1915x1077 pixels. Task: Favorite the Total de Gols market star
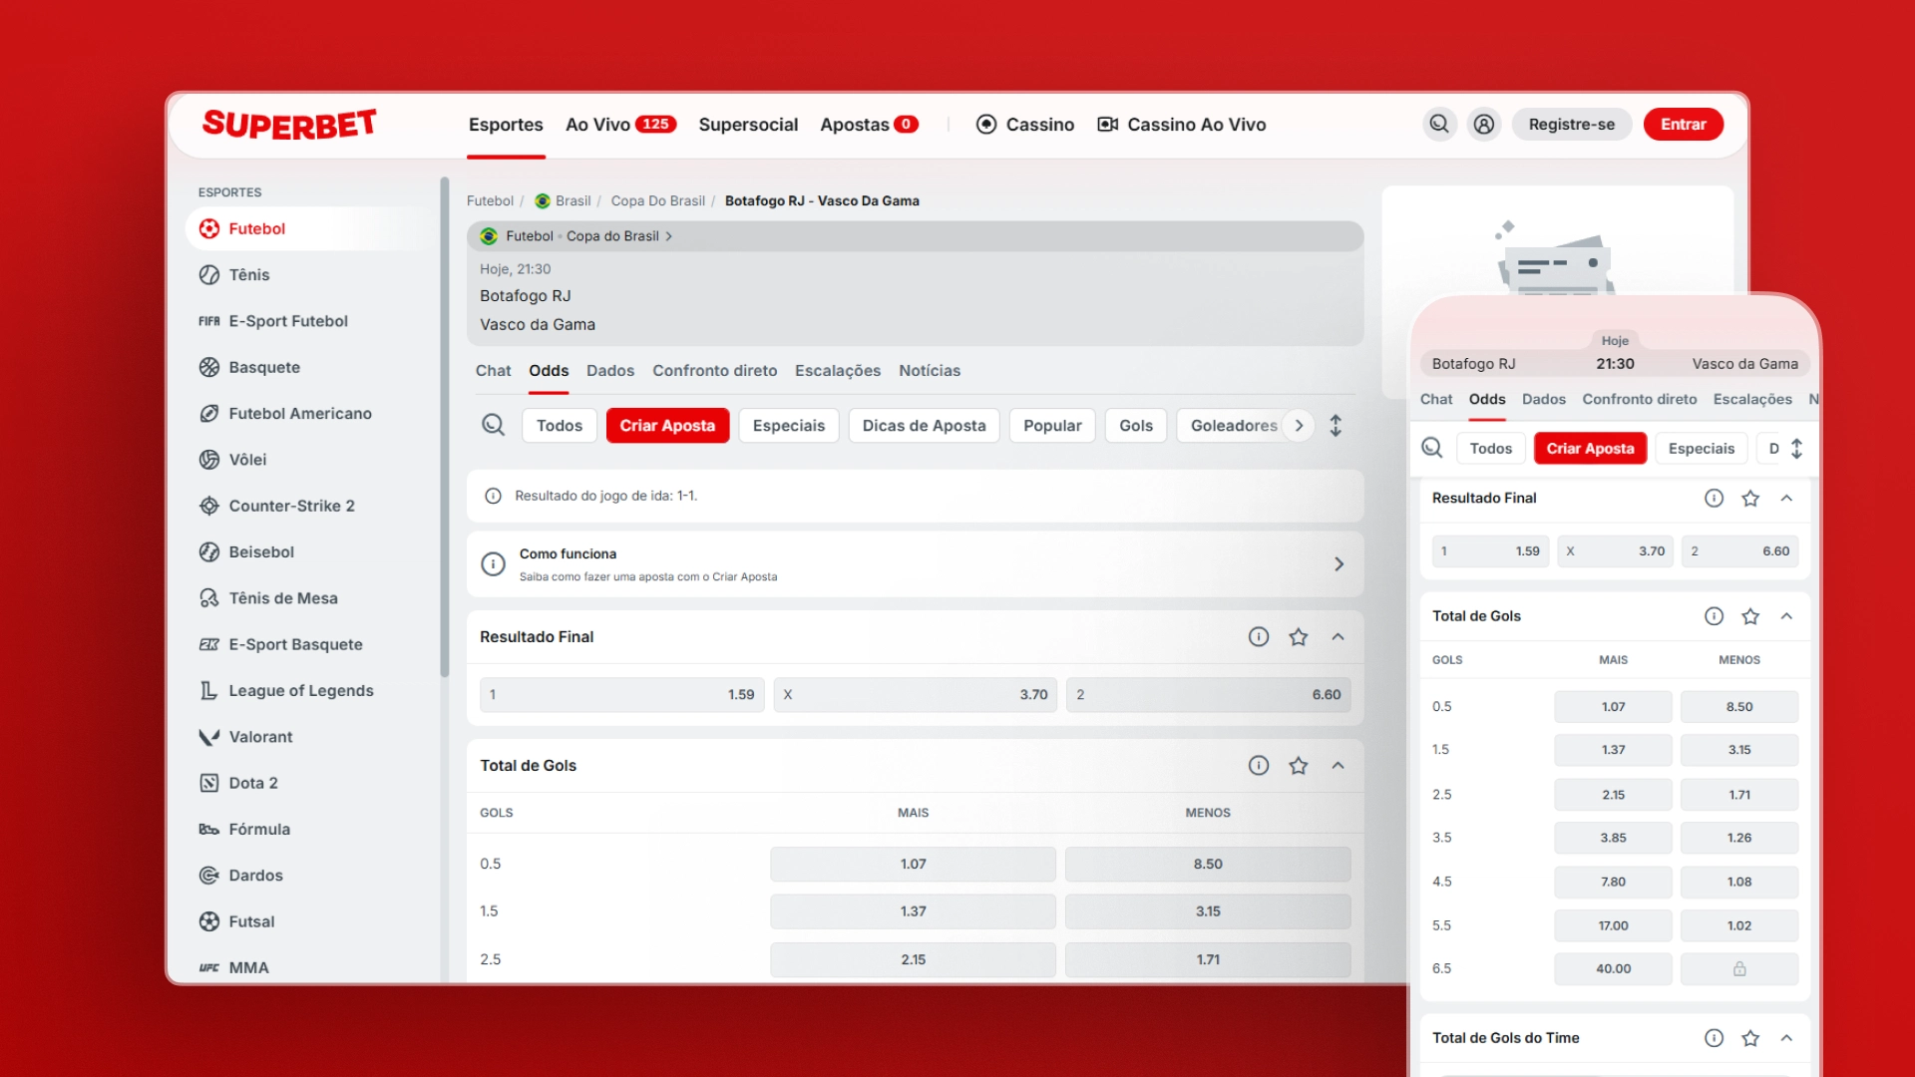tap(1298, 765)
